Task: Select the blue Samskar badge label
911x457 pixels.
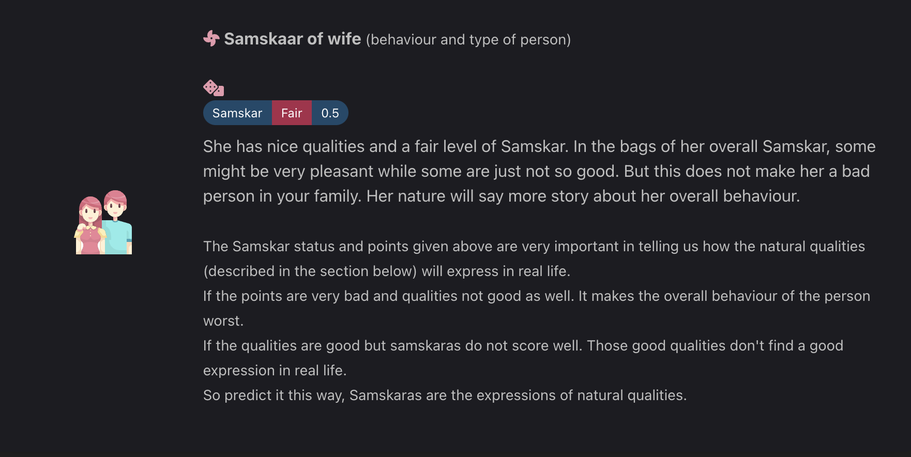Action: coord(237,113)
